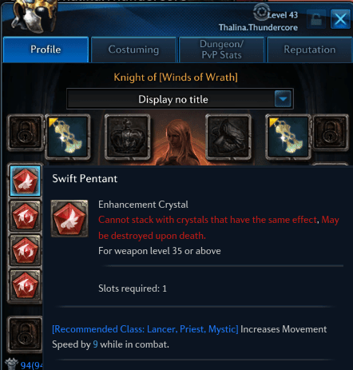
Task: Switch to the Costuming tab
Action: [133, 50]
